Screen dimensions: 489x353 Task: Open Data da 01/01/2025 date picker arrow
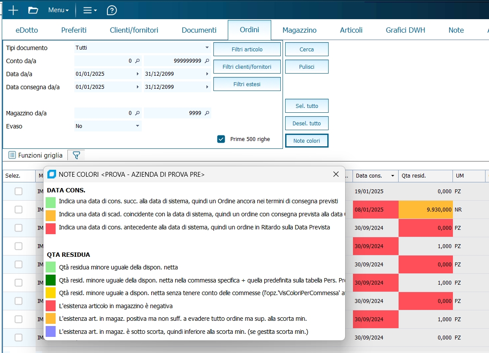pos(137,74)
